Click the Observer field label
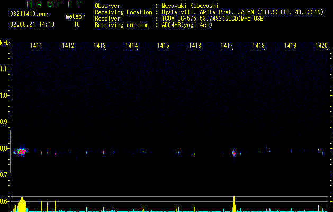 (107, 6)
